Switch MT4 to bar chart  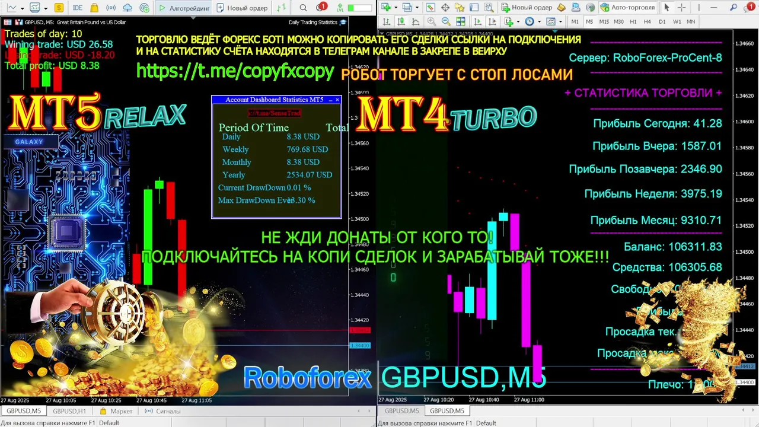(387, 21)
